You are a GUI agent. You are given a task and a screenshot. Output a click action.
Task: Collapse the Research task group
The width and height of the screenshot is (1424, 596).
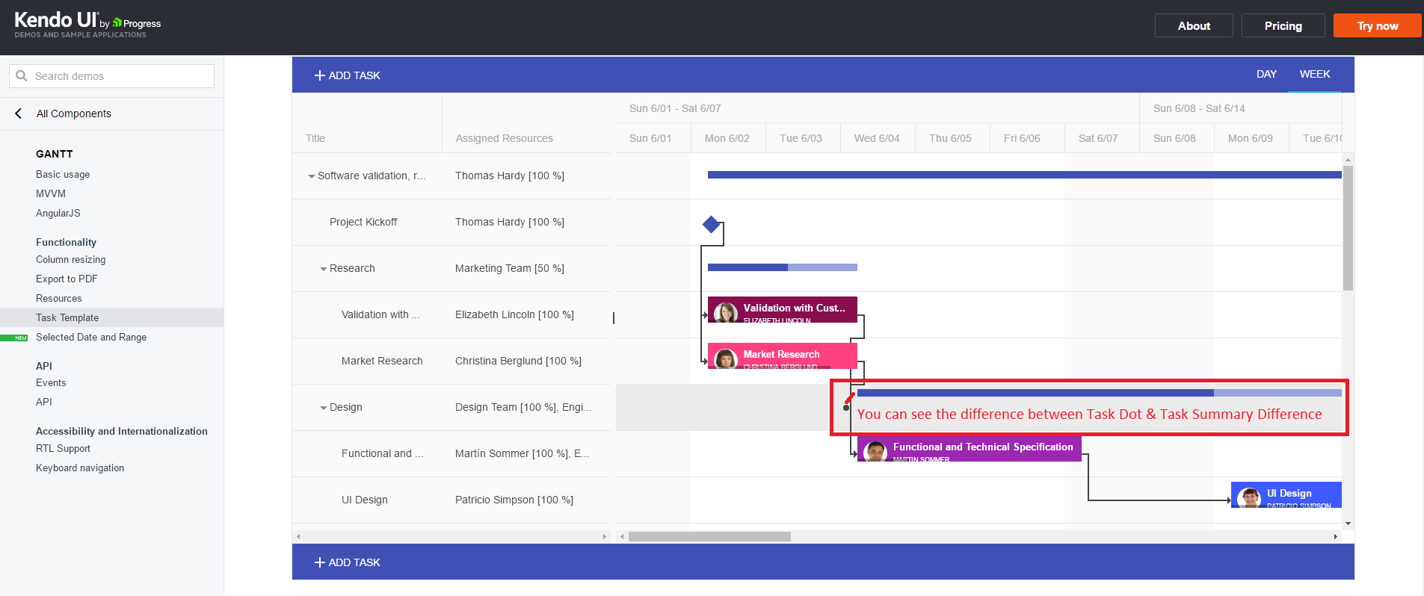click(324, 269)
